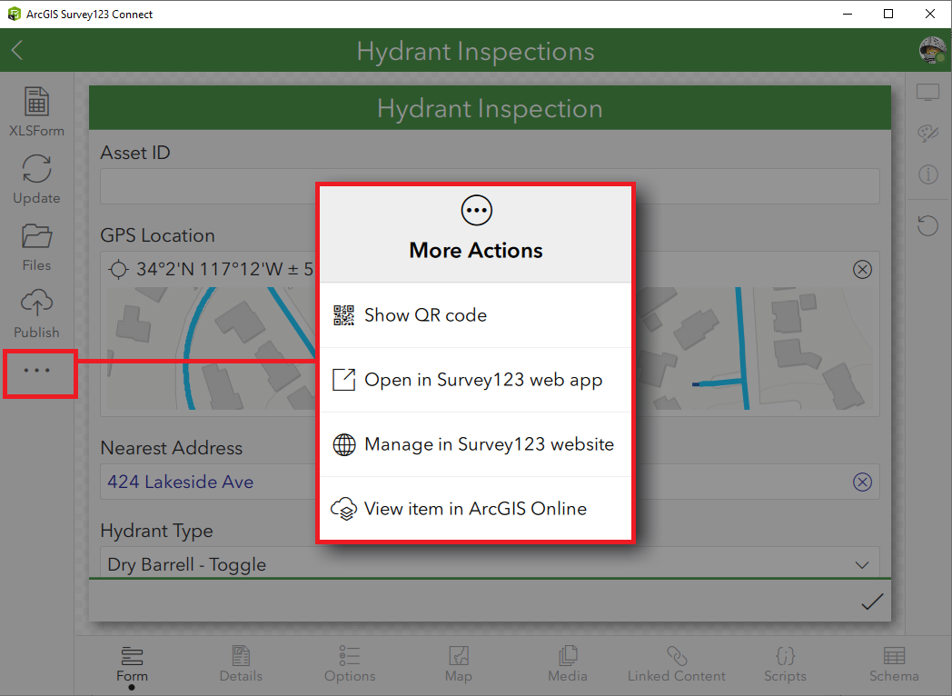The image size is (952, 696).
Task: Select Show QR code from More Actions
Action: coord(425,315)
